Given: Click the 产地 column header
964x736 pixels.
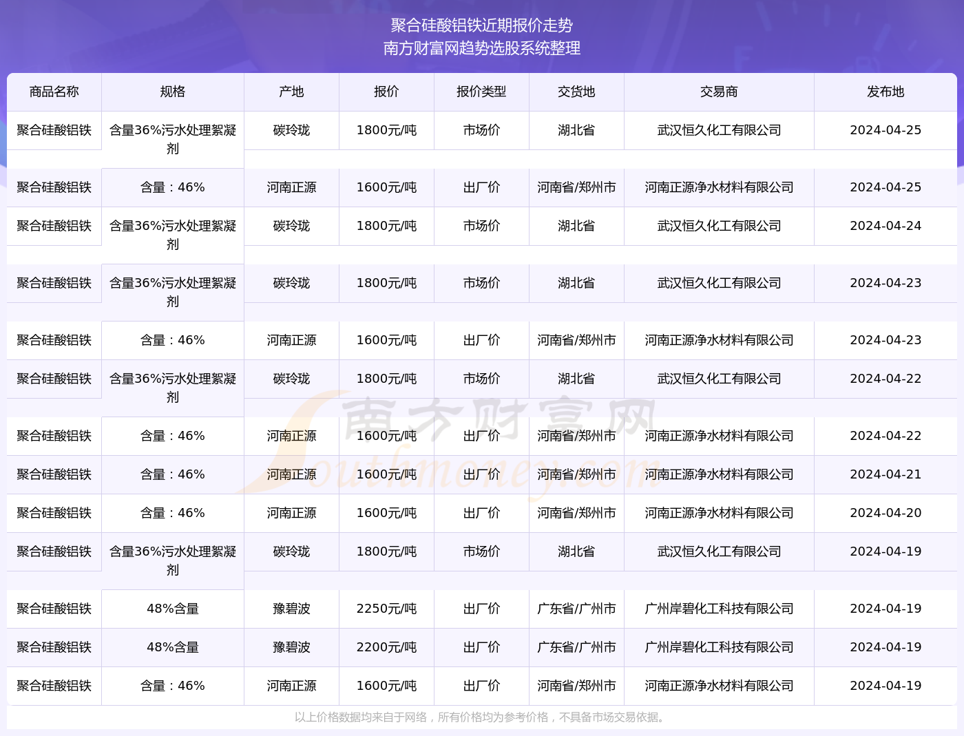Looking at the screenshot, I should tap(292, 92).
